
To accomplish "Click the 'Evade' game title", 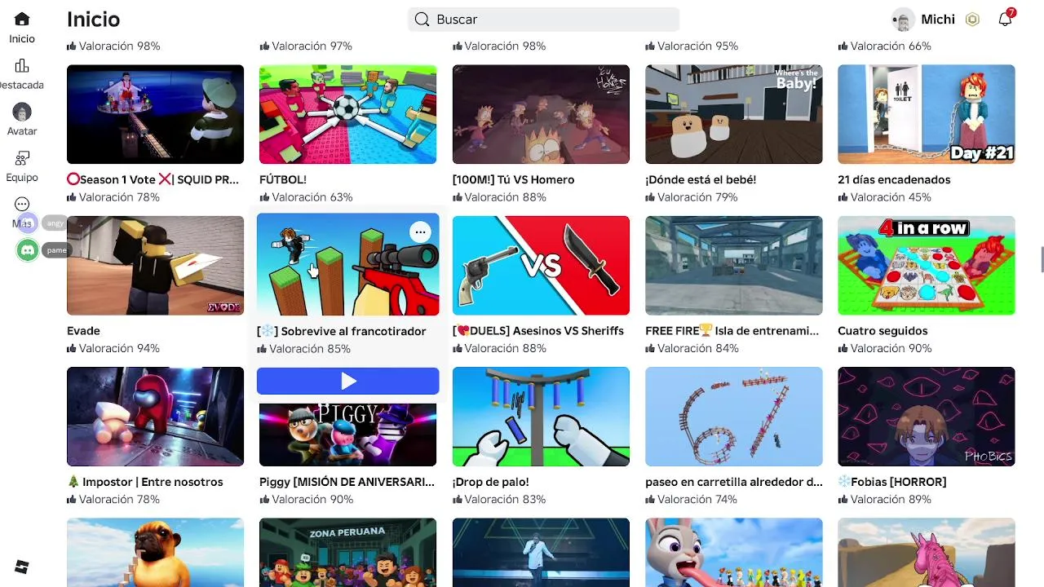I will coord(83,331).
